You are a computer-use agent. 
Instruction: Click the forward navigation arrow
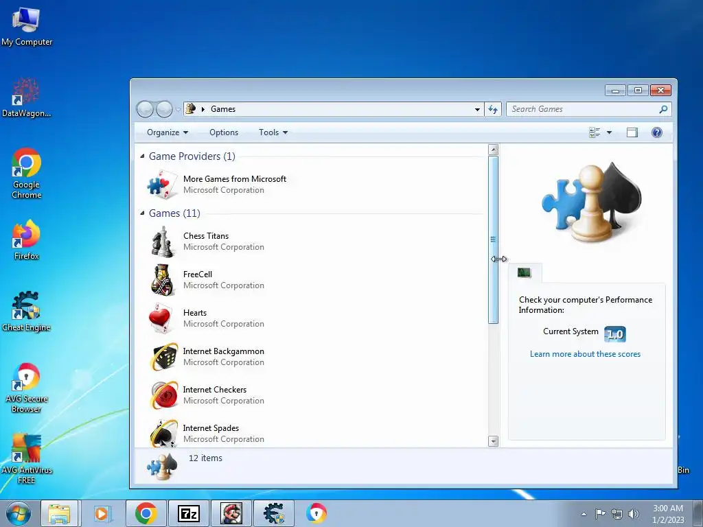164,109
